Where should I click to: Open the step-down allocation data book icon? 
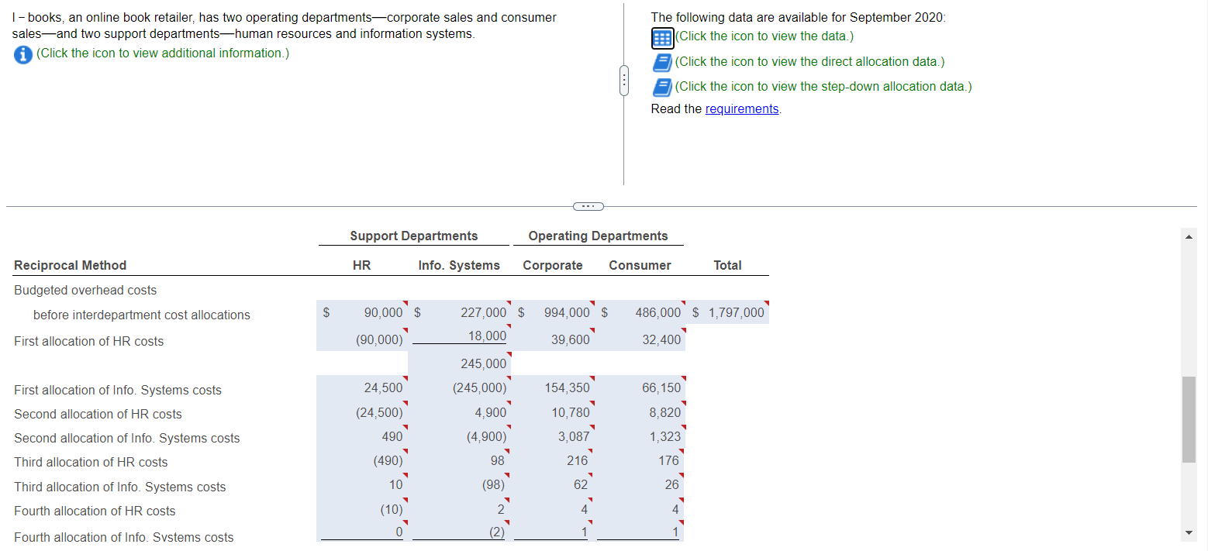[x=662, y=87]
